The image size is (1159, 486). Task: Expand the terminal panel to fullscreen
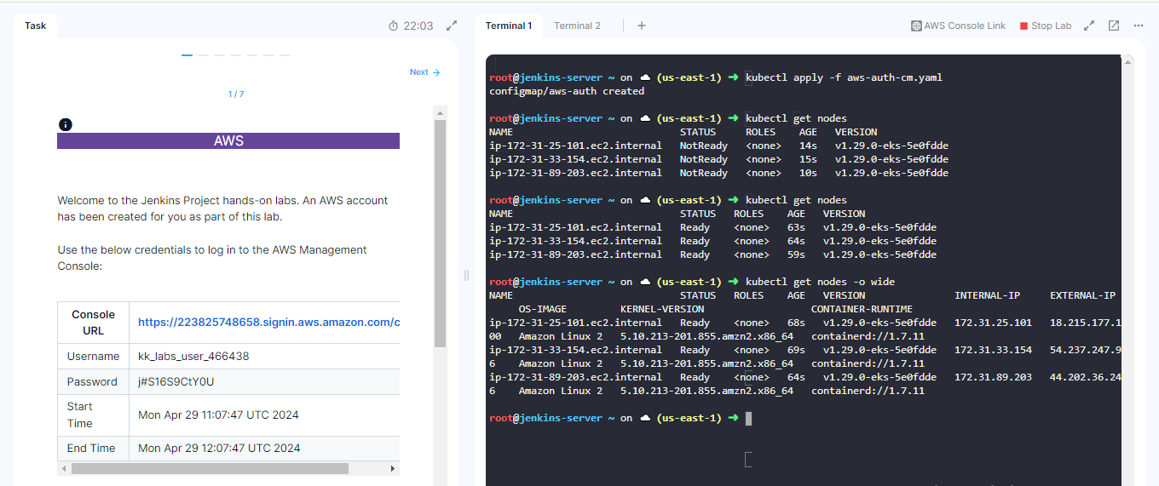click(1089, 26)
